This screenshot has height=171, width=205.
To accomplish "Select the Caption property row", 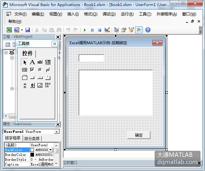I will 29,164.
